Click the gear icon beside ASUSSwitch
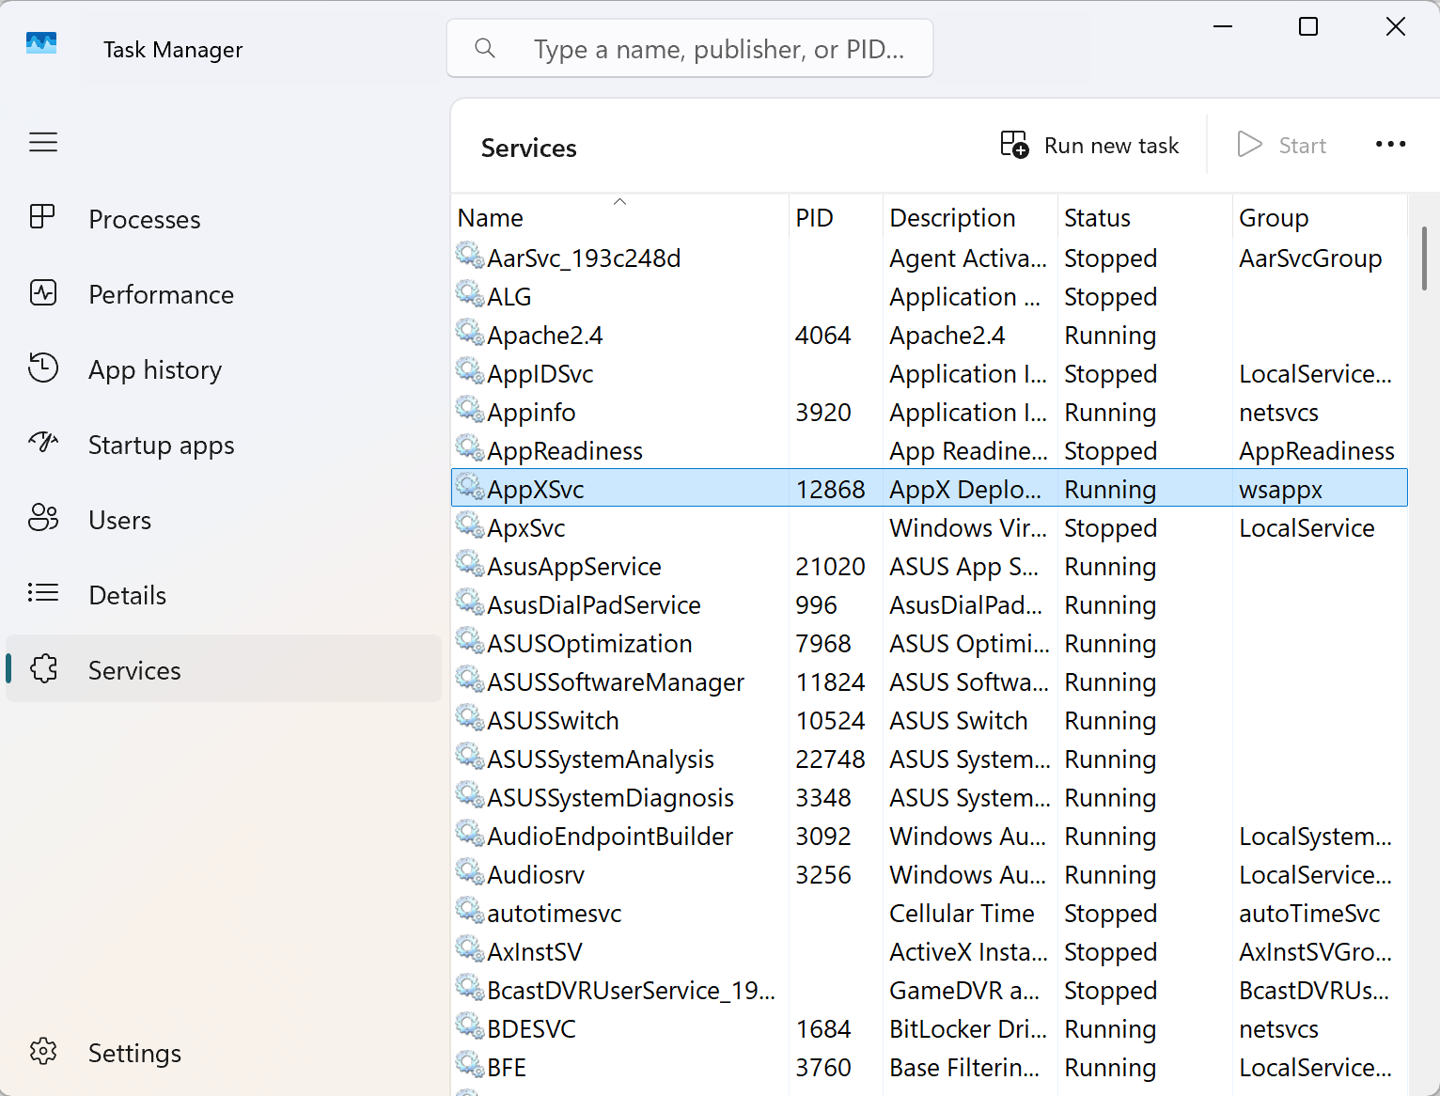This screenshot has height=1096, width=1440. click(470, 718)
